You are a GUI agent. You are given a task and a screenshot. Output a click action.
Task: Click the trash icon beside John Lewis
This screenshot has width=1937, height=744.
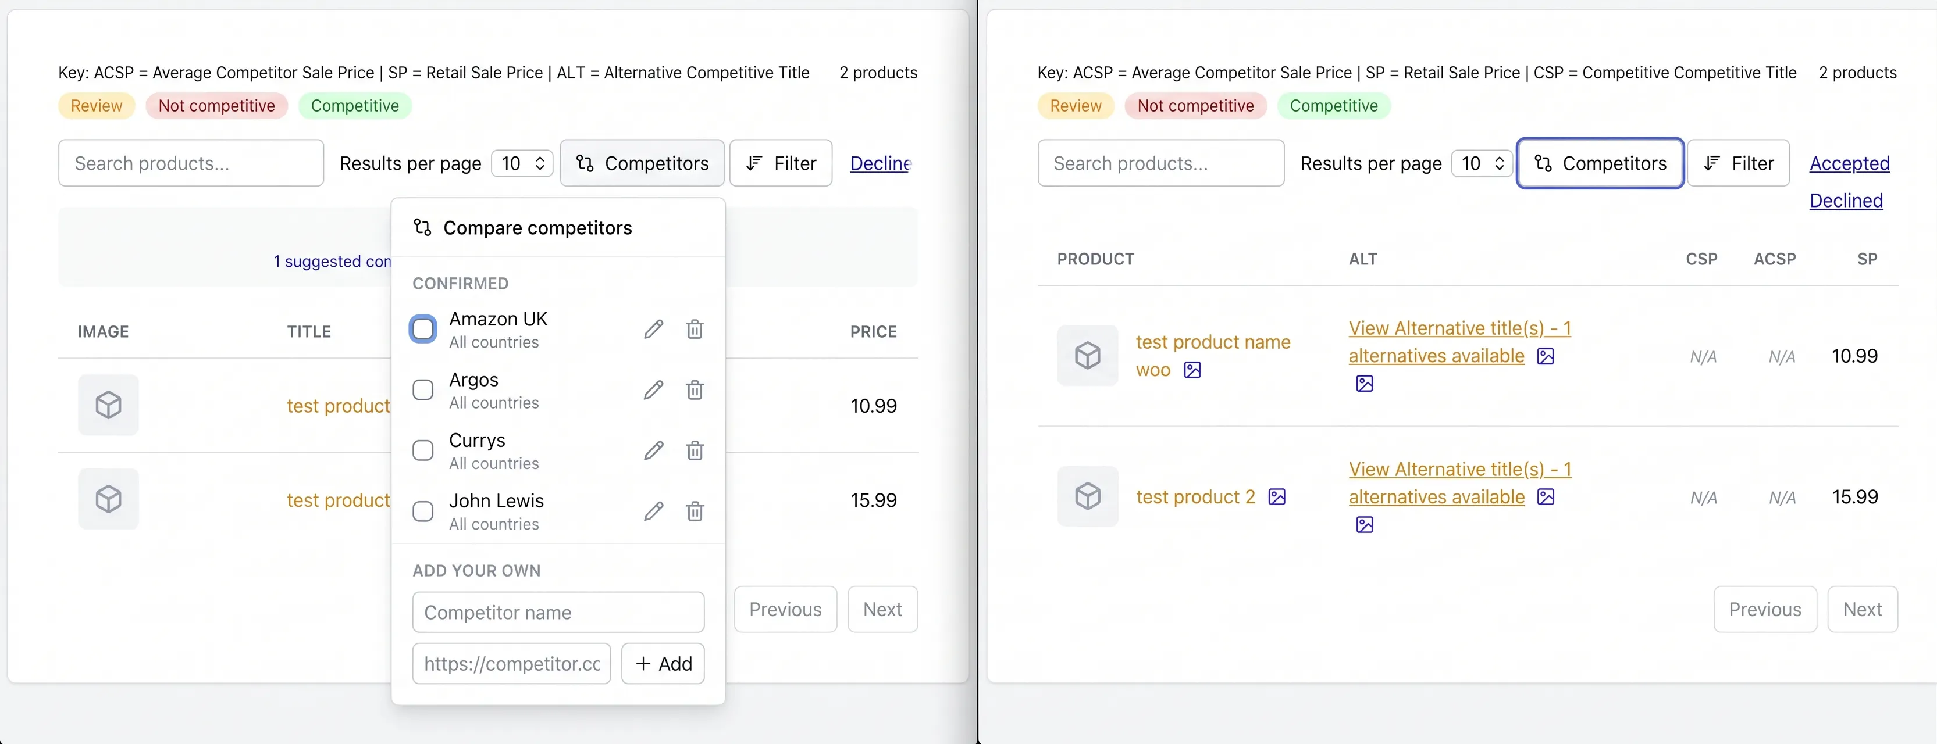(x=695, y=512)
